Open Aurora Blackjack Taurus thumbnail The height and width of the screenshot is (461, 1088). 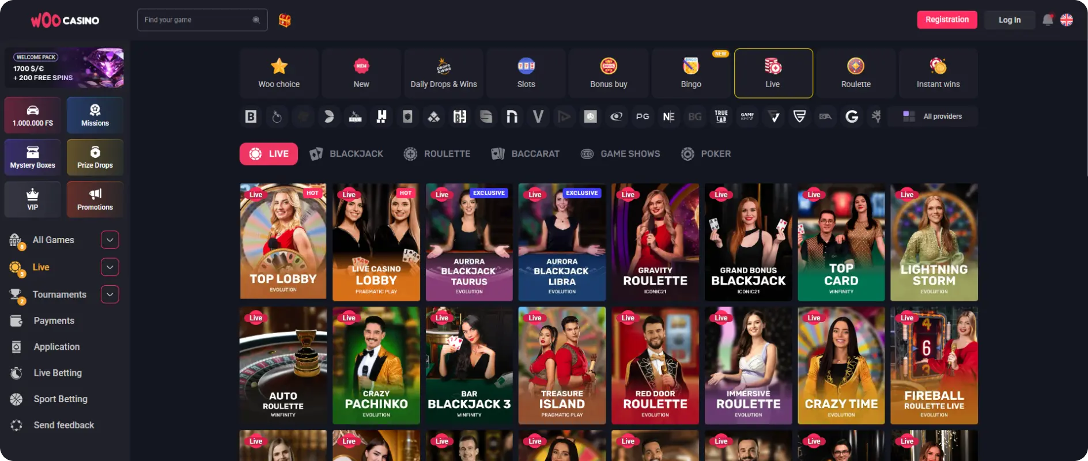tap(469, 242)
